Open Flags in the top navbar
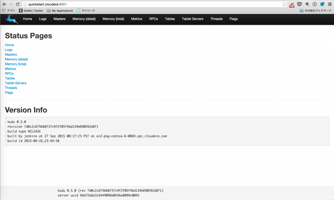The height and width of the screenshot is (200, 334). (x=234, y=19)
